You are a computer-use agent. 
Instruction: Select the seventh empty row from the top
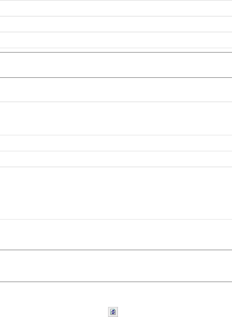116,118
